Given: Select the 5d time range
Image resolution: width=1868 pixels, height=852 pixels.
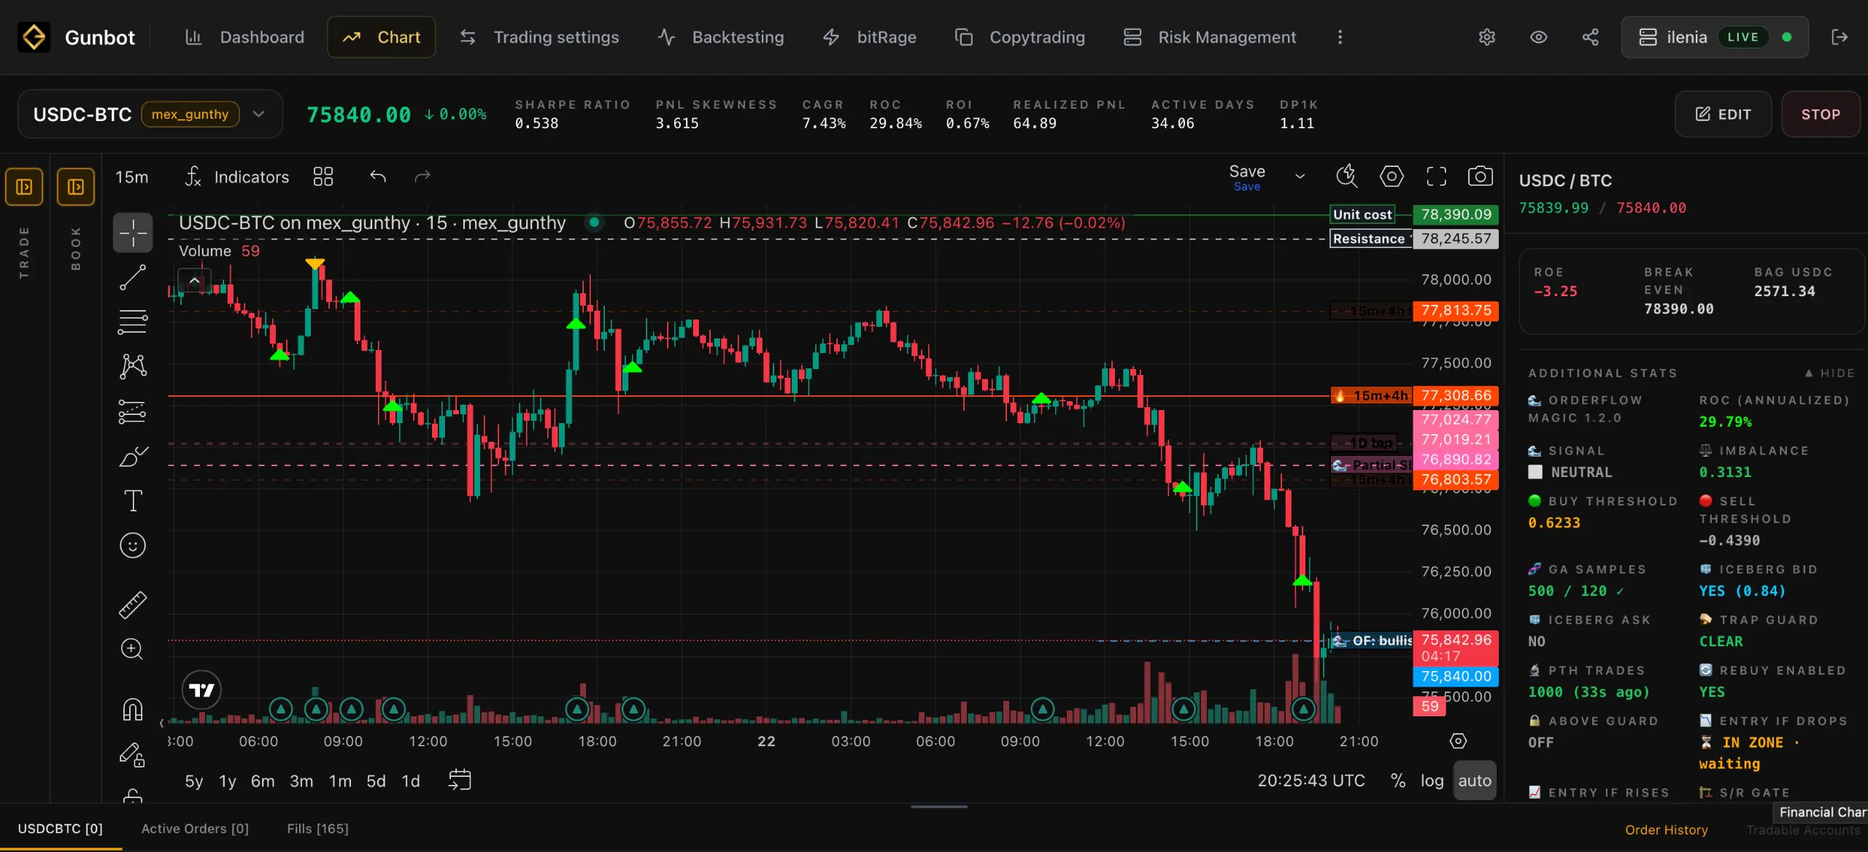Looking at the screenshot, I should click(x=376, y=781).
